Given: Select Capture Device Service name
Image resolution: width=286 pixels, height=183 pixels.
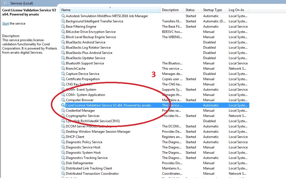Looking at the screenshot, I should point(83,74).
